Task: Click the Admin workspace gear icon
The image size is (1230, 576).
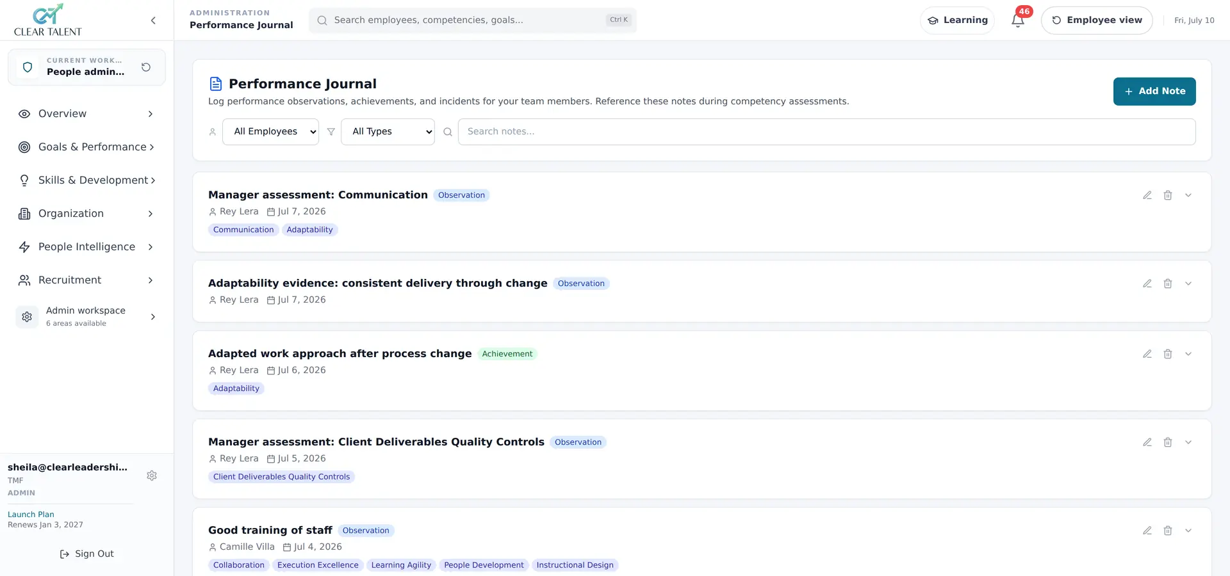Action: coord(27,317)
